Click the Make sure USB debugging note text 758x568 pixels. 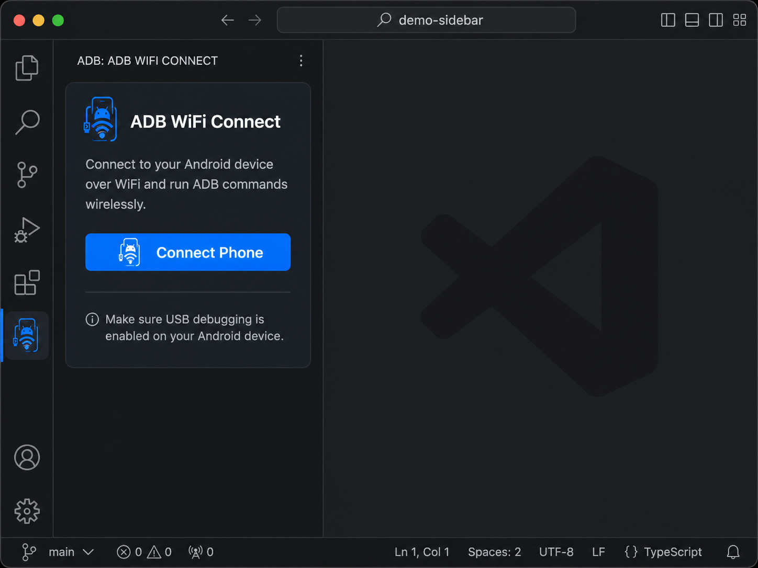click(194, 327)
